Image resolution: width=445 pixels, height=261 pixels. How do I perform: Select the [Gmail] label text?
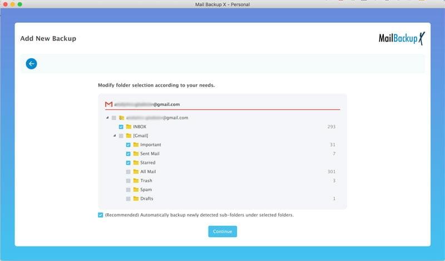tap(141, 135)
